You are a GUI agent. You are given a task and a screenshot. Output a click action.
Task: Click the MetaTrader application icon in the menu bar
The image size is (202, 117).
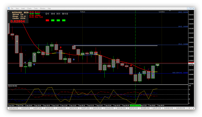click(x=9, y=8)
